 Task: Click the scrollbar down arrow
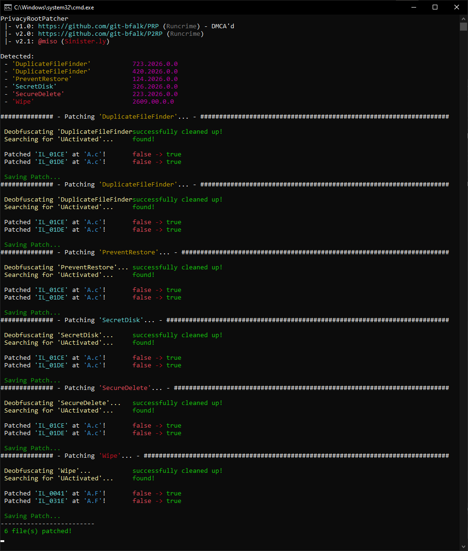click(x=463, y=547)
